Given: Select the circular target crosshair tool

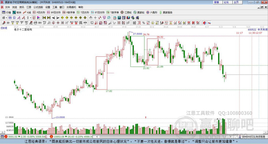Looking at the screenshot, I should pos(53,23).
